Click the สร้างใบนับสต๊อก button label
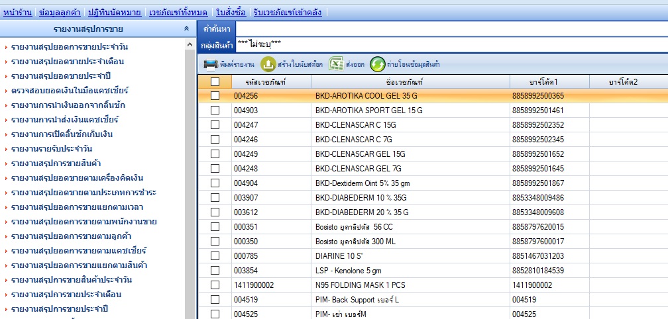 click(x=300, y=65)
